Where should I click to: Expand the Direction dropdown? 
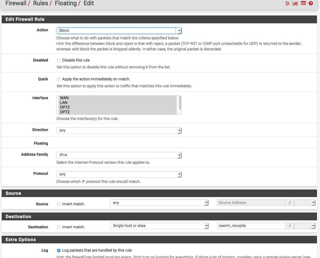click(x=119, y=130)
